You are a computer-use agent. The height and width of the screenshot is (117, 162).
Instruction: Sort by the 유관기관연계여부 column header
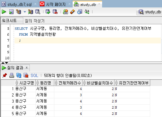click(132, 83)
